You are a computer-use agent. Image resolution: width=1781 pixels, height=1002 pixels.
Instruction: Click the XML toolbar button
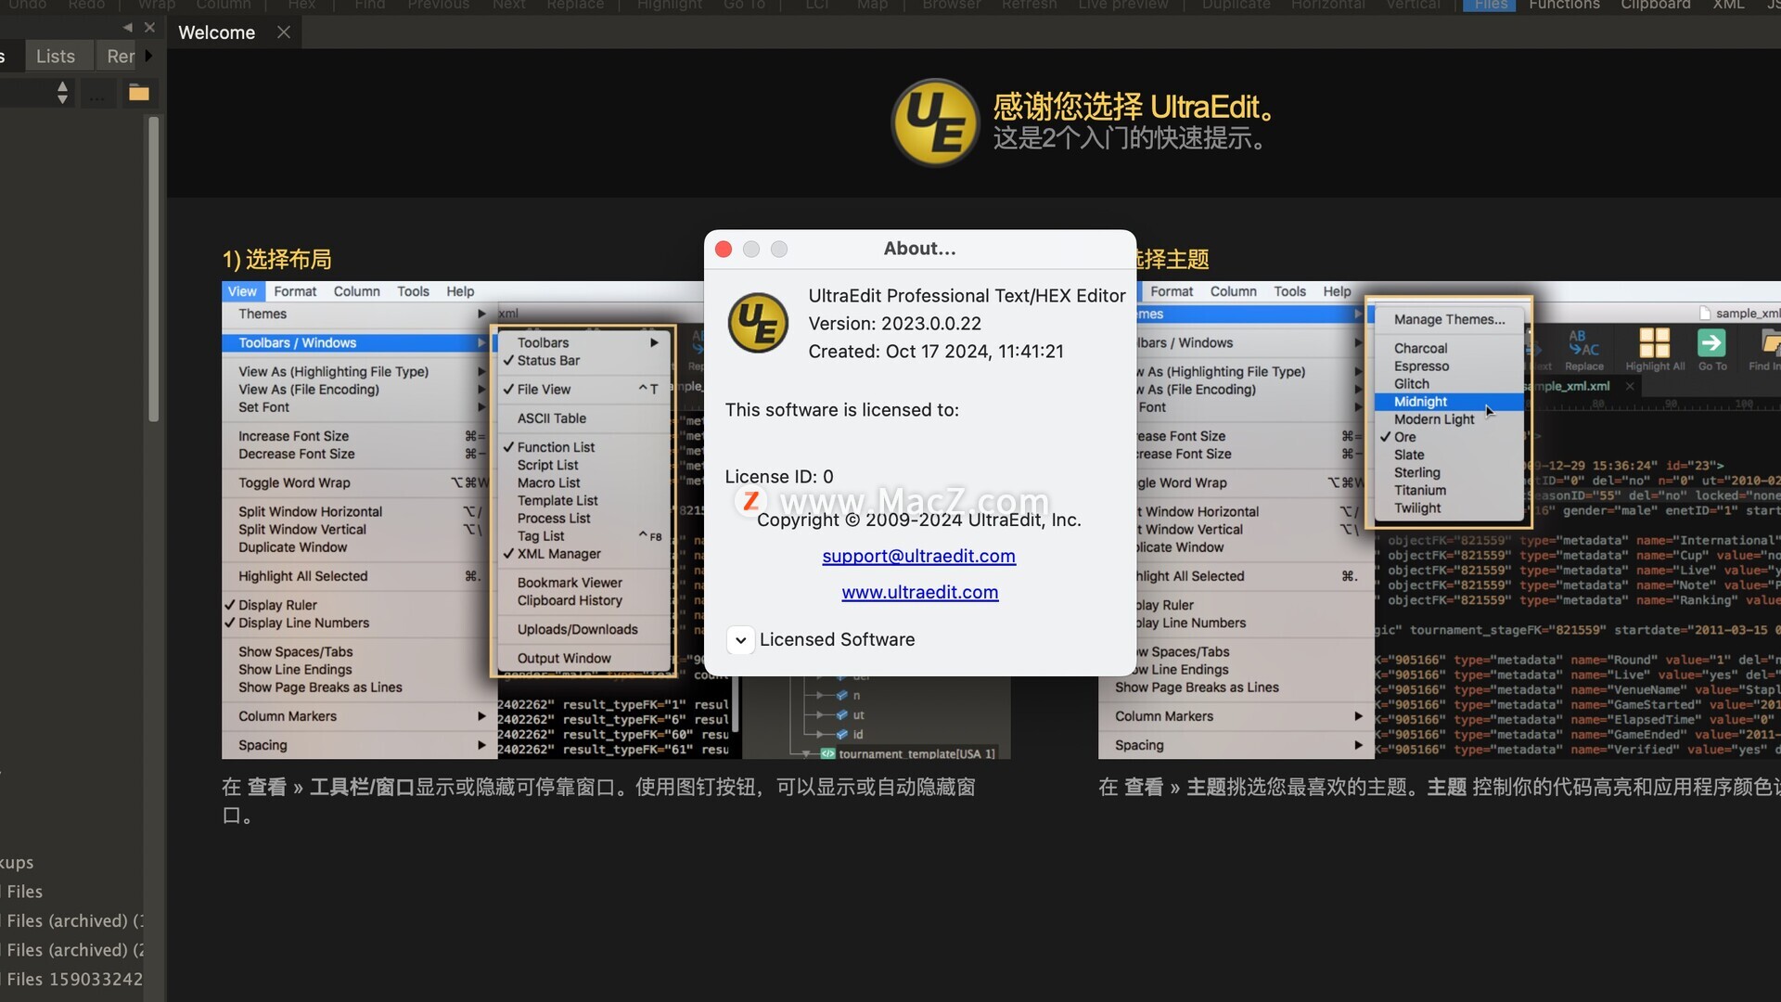(x=1728, y=5)
